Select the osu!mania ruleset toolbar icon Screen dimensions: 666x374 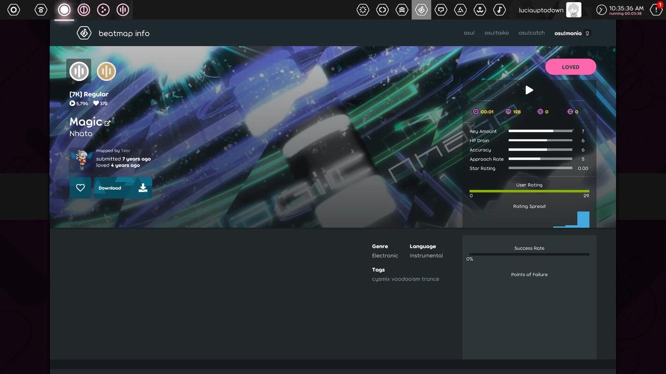pos(123,10)
